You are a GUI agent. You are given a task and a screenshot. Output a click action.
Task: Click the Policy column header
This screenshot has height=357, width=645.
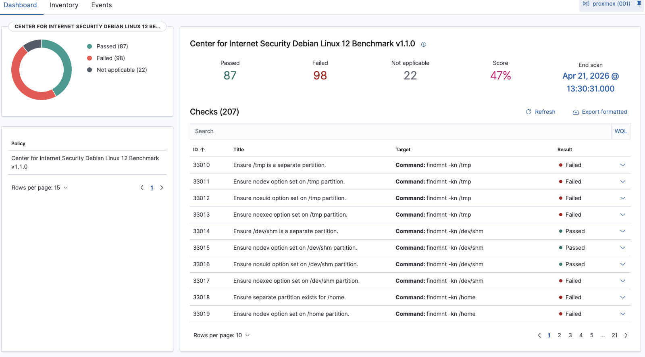[18, 144]
